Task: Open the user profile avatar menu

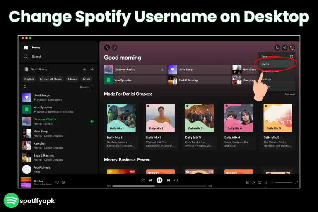Action: (x=292, y=48)
